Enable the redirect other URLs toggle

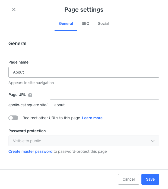(x=13, y=118)
